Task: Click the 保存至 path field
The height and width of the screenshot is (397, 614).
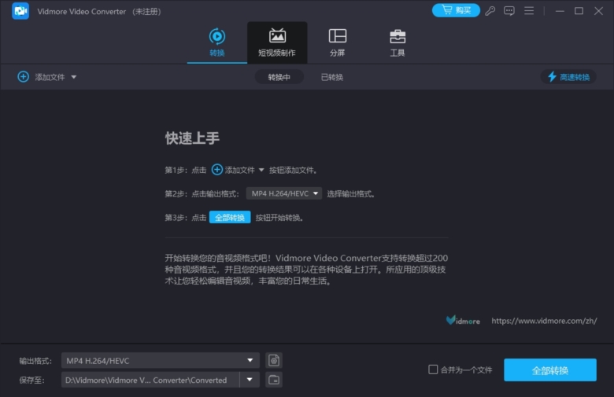Action: [150, 380]
